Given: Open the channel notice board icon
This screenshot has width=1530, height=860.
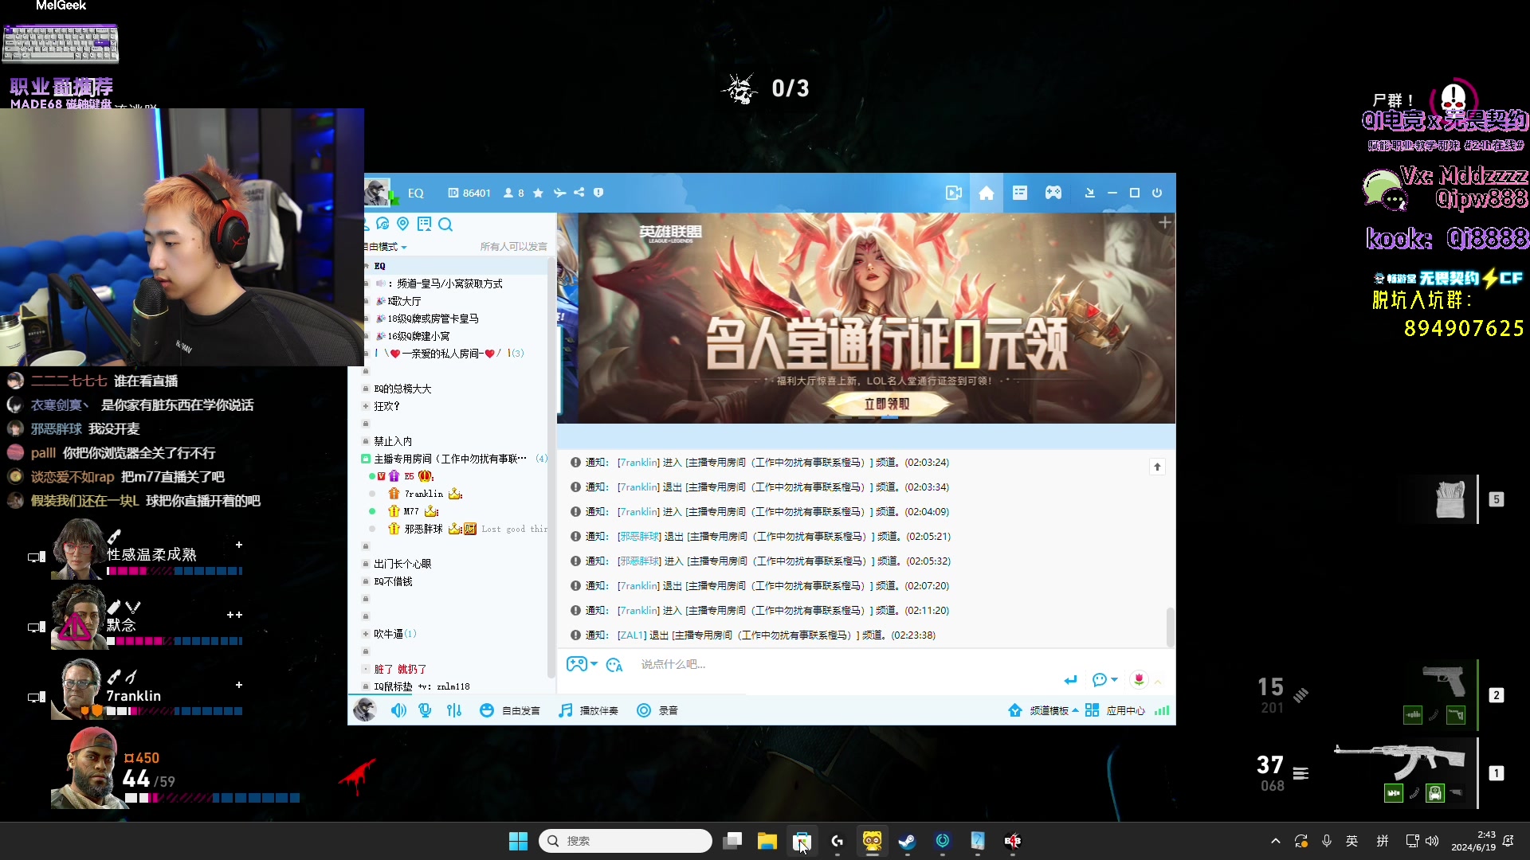Looking at the screenshot, I should [424, 224].
